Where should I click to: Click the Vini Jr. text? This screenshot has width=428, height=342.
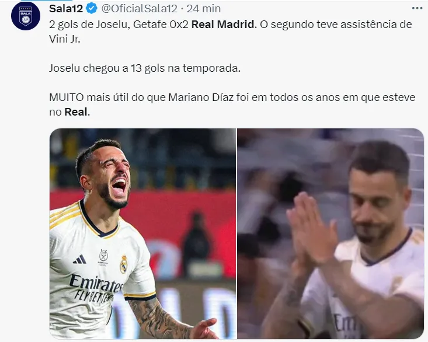(65, 39)
